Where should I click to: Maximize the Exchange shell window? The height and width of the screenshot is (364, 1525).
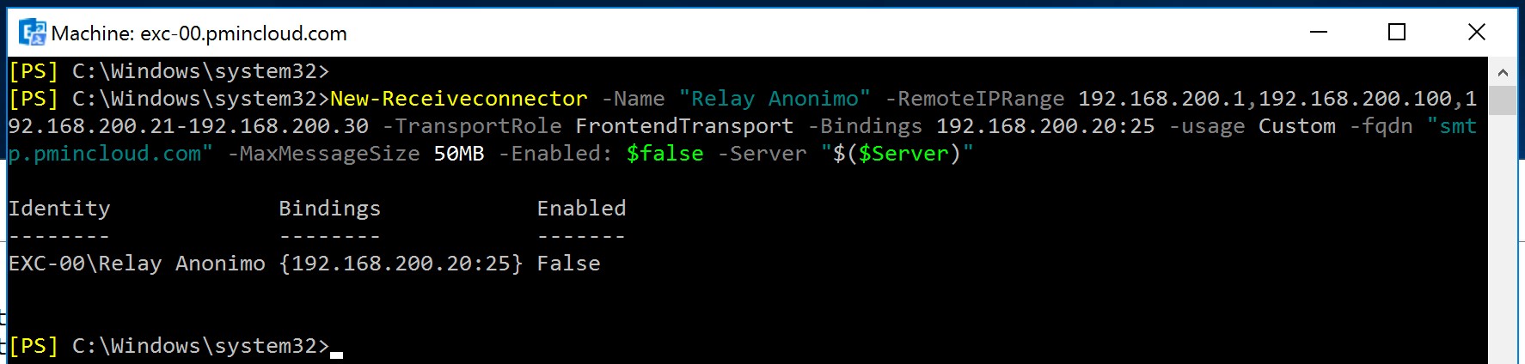point(1397,33)
